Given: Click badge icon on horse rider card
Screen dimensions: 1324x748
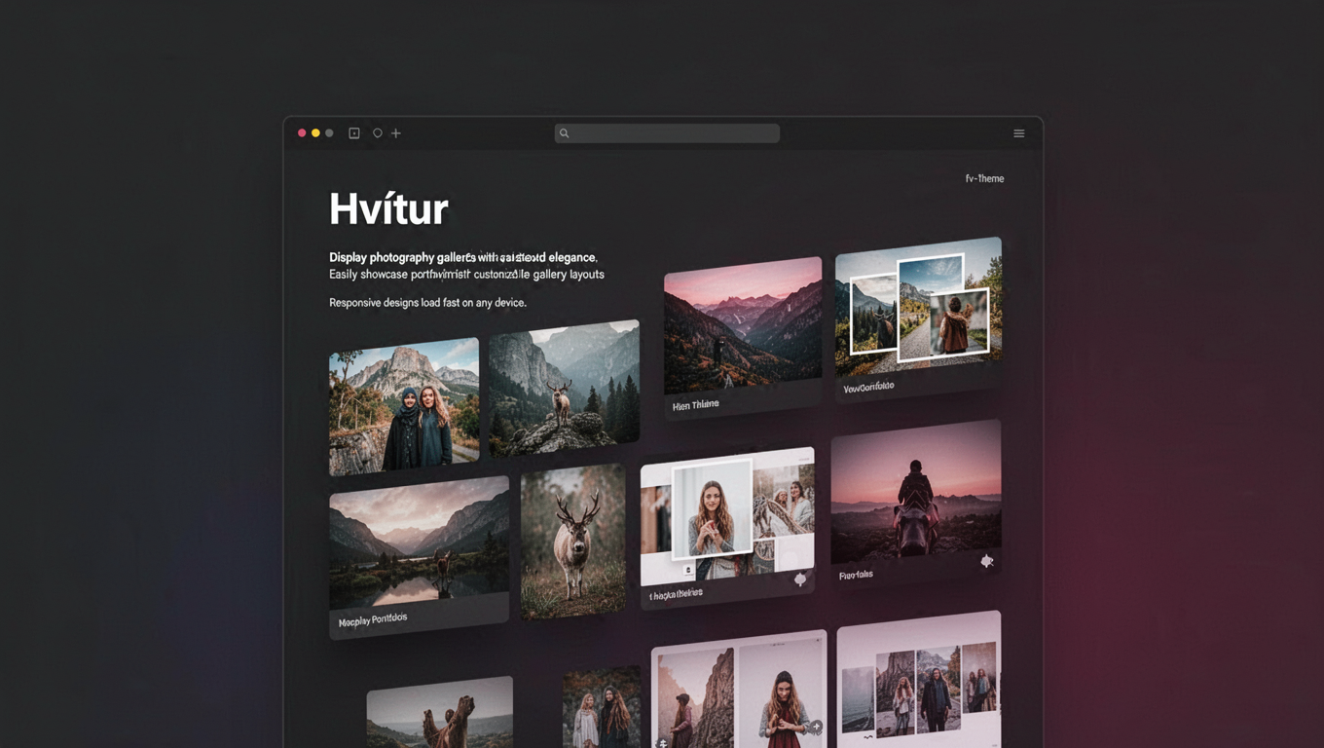Looking at the screenshot, I should (x=986, y=561).
